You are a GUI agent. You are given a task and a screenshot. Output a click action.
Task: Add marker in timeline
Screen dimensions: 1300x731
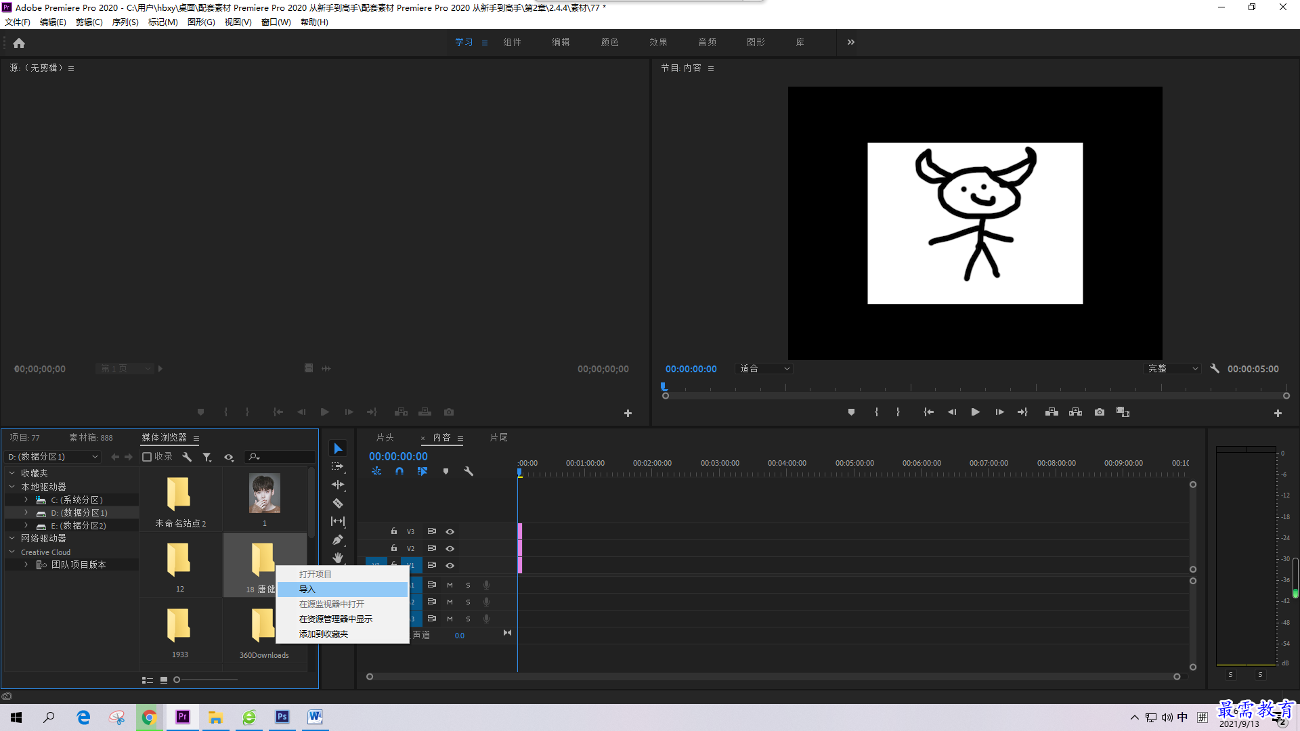click(446, 471)
